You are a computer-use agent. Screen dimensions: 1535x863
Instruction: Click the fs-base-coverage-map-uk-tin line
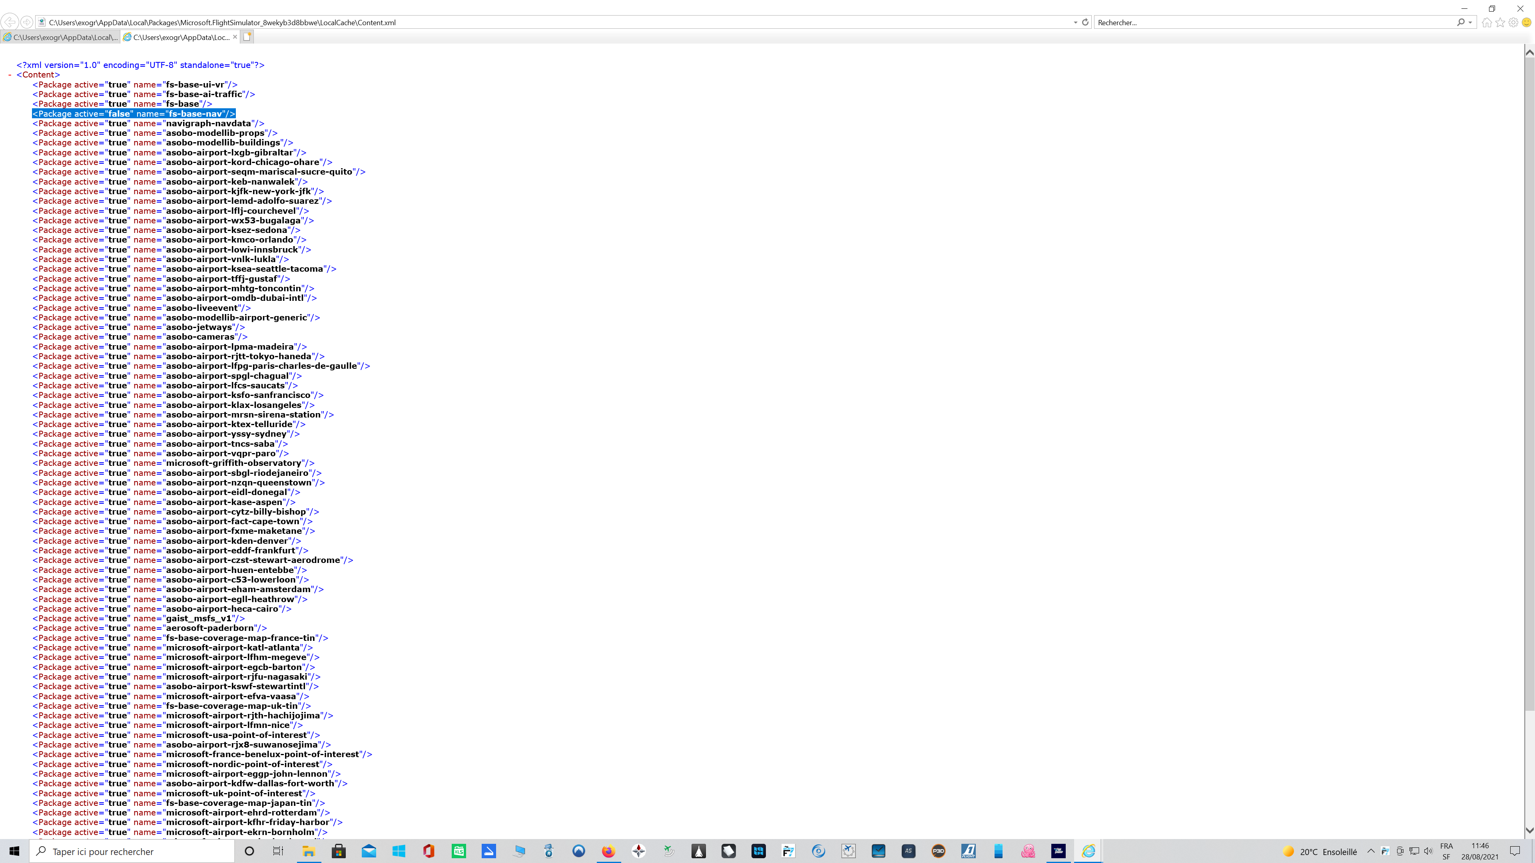171,706
